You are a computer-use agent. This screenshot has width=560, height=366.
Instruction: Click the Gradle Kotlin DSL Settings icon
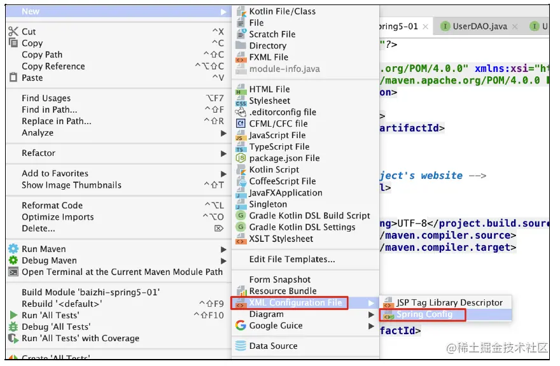tap(241, 227)
